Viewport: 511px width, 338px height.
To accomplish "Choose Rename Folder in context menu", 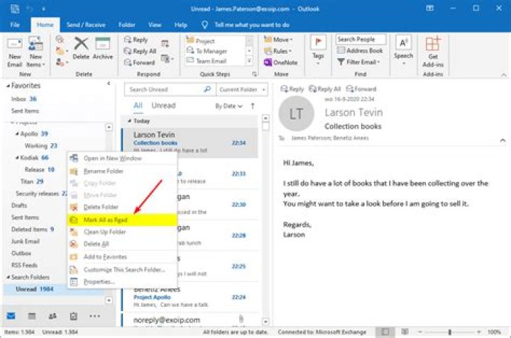I will pyautogui.click(x=122, y=171).
